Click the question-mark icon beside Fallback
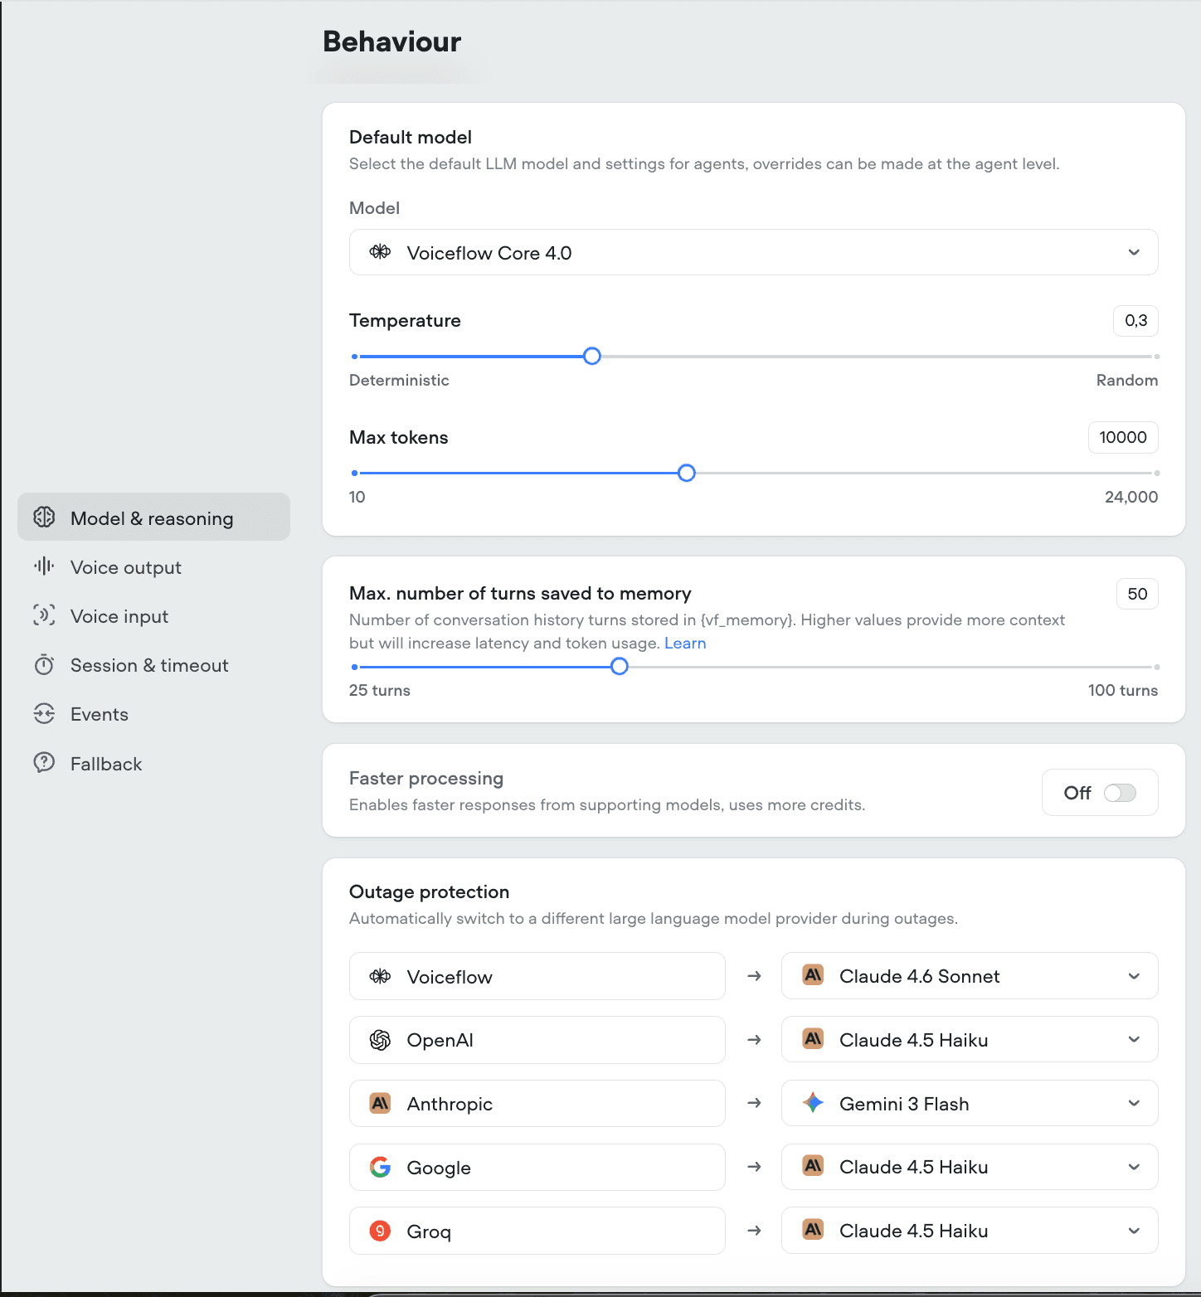This screenshot has height=1297, width=1201. pyautogui.click(x=44, y=763)
